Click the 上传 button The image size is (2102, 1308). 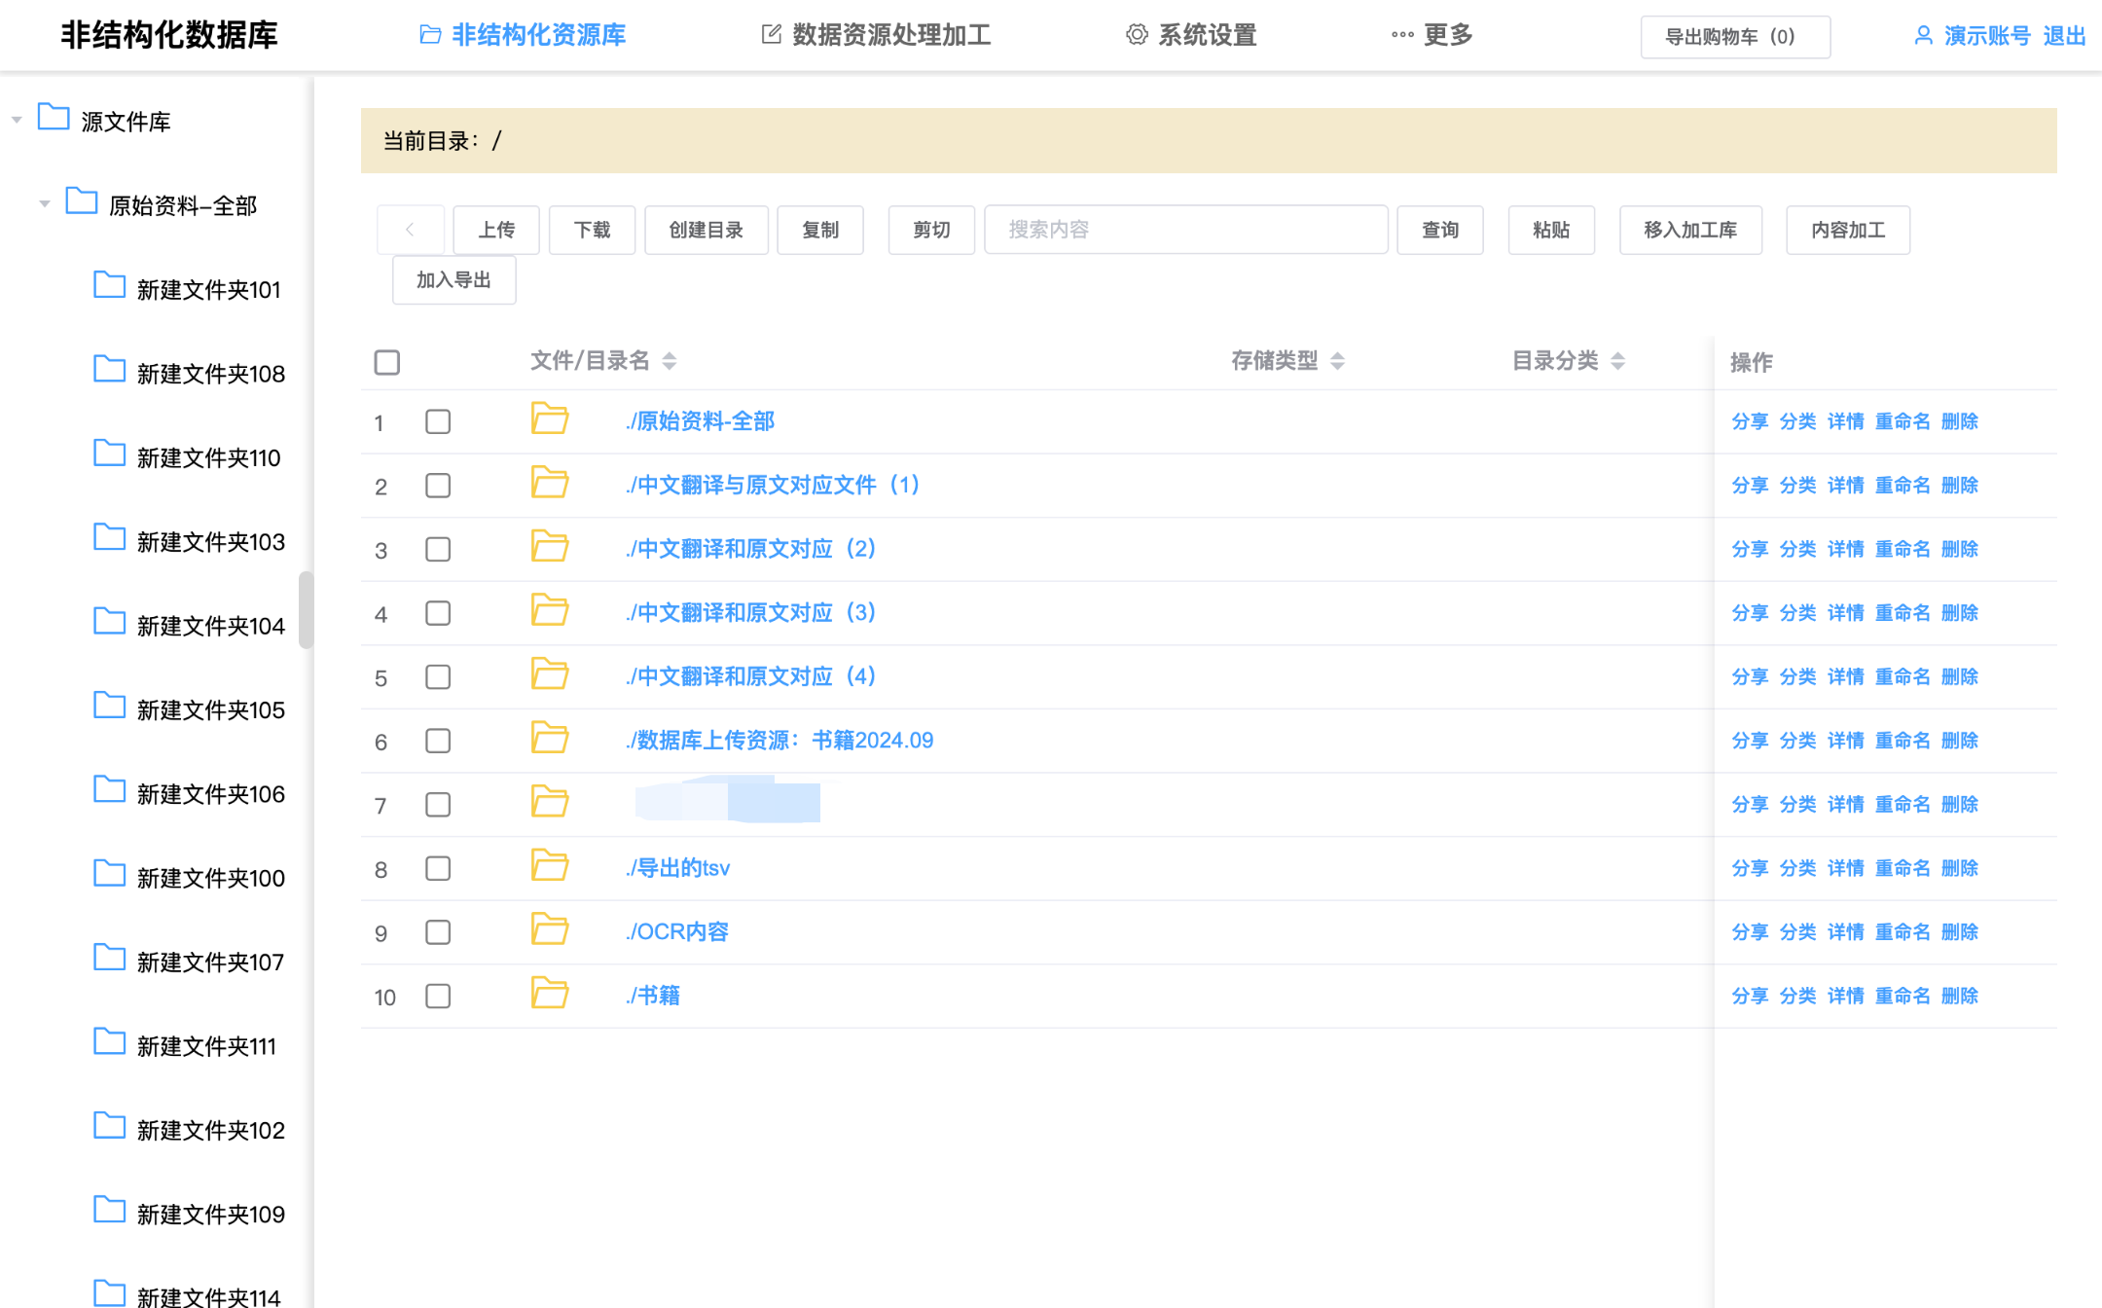click(496, 230)
